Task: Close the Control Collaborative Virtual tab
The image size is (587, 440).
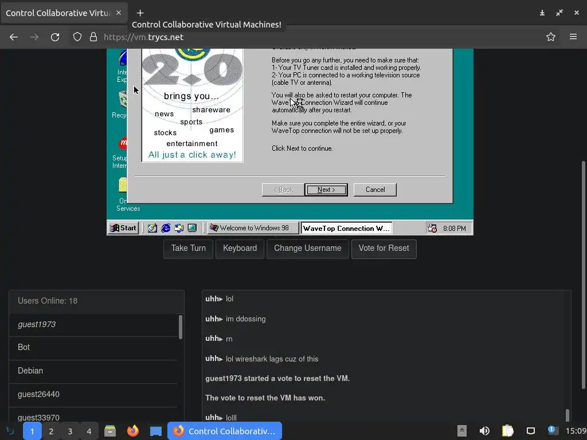Action: 119,13
